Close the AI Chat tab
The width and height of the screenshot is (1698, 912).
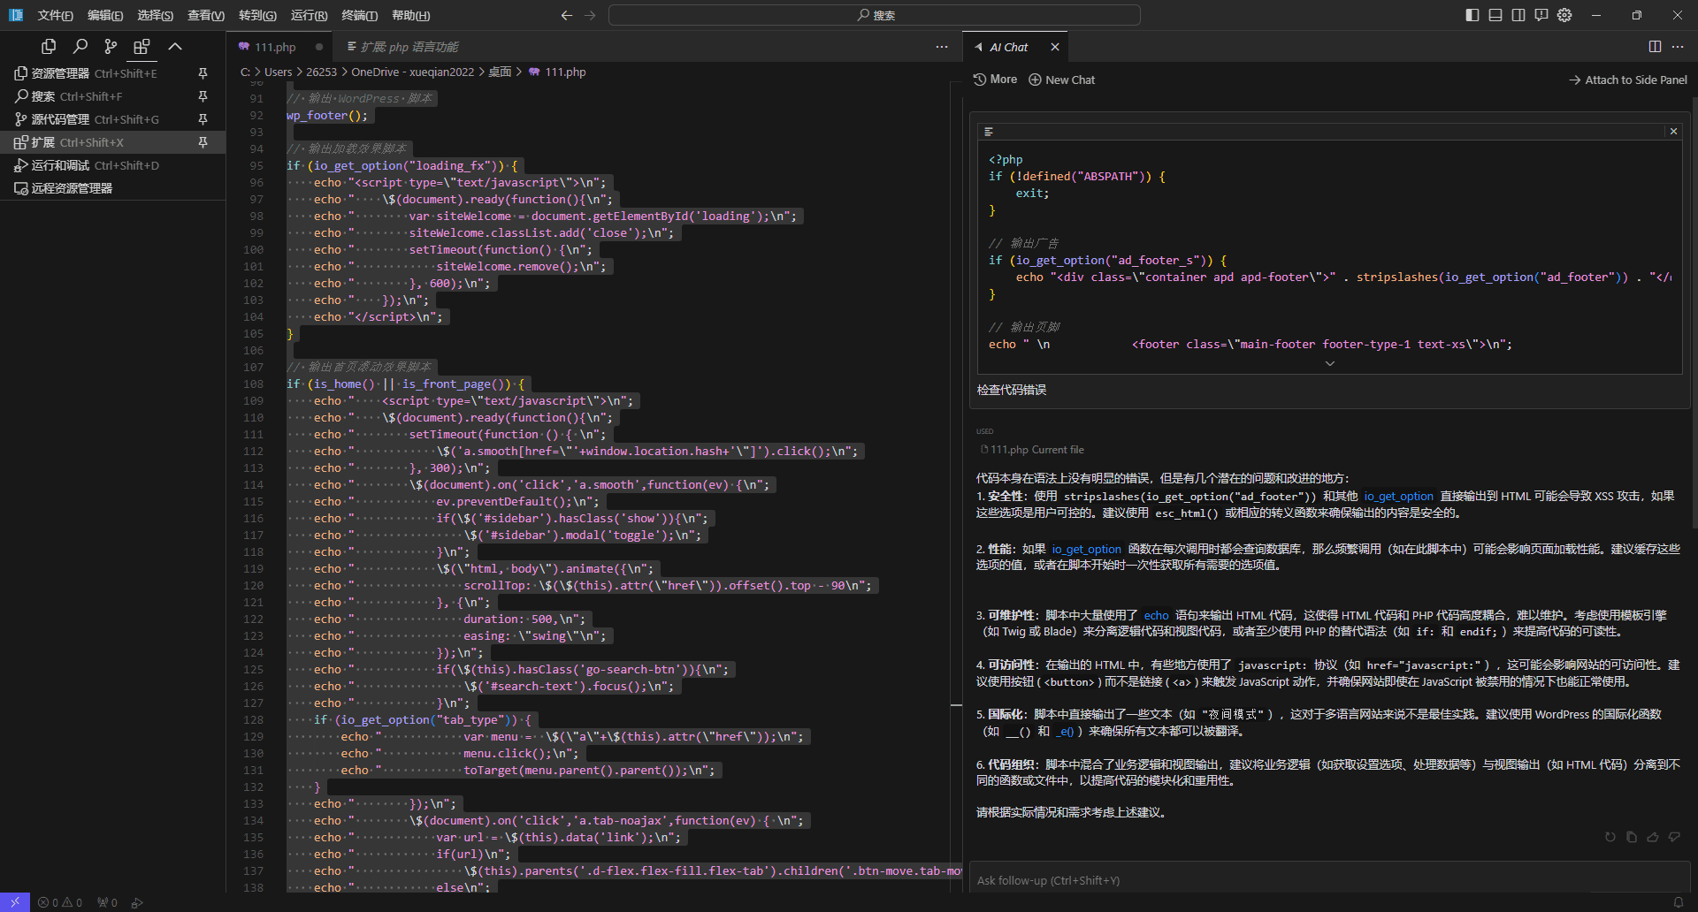1055,47
